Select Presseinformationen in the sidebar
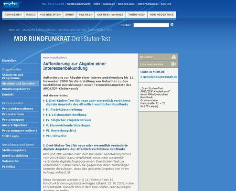Image resolution: width=236 pixels, height=191 pixels. [18, 109]
